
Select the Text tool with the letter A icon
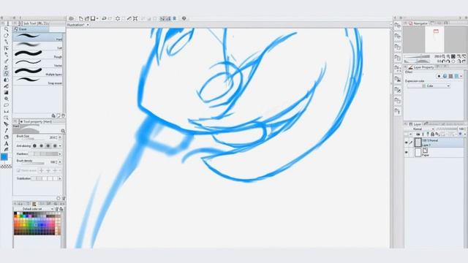[x=6, y=143]
